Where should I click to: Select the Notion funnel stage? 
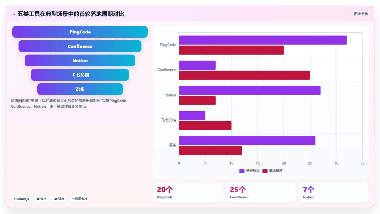point(80,60)
